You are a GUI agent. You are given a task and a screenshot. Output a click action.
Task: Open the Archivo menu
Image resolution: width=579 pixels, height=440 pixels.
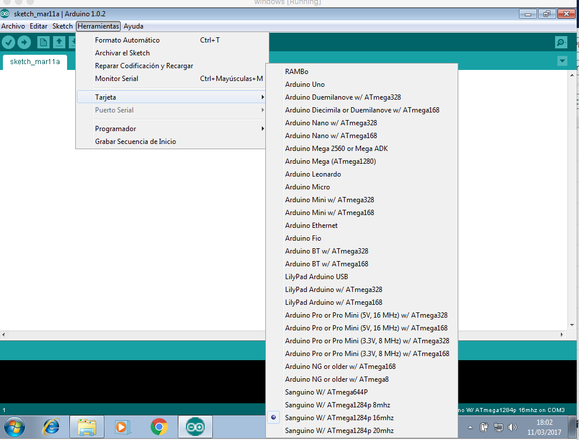[13, 26]
